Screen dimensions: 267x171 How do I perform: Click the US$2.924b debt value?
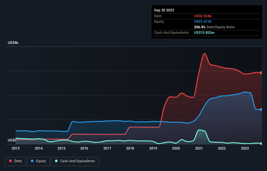(x=203, y=16)
